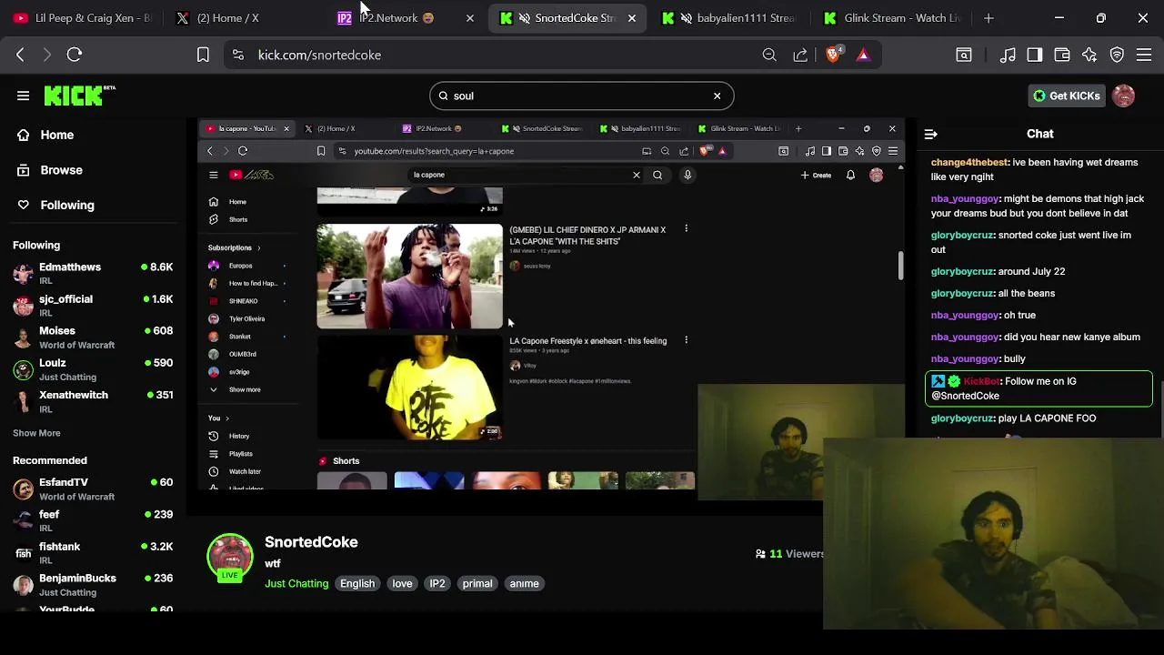This screenshot has height=655, width=1164.
Task: Toggle the browser sidebar panel
Action: click(1035, 55)
